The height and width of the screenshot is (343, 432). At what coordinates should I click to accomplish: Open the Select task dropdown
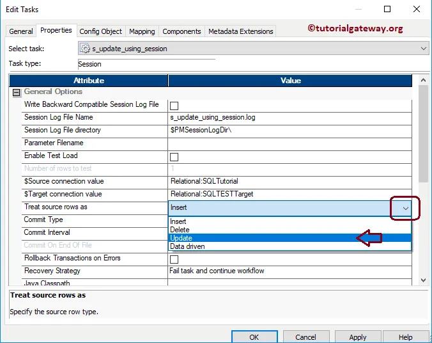tap(423, 49)
